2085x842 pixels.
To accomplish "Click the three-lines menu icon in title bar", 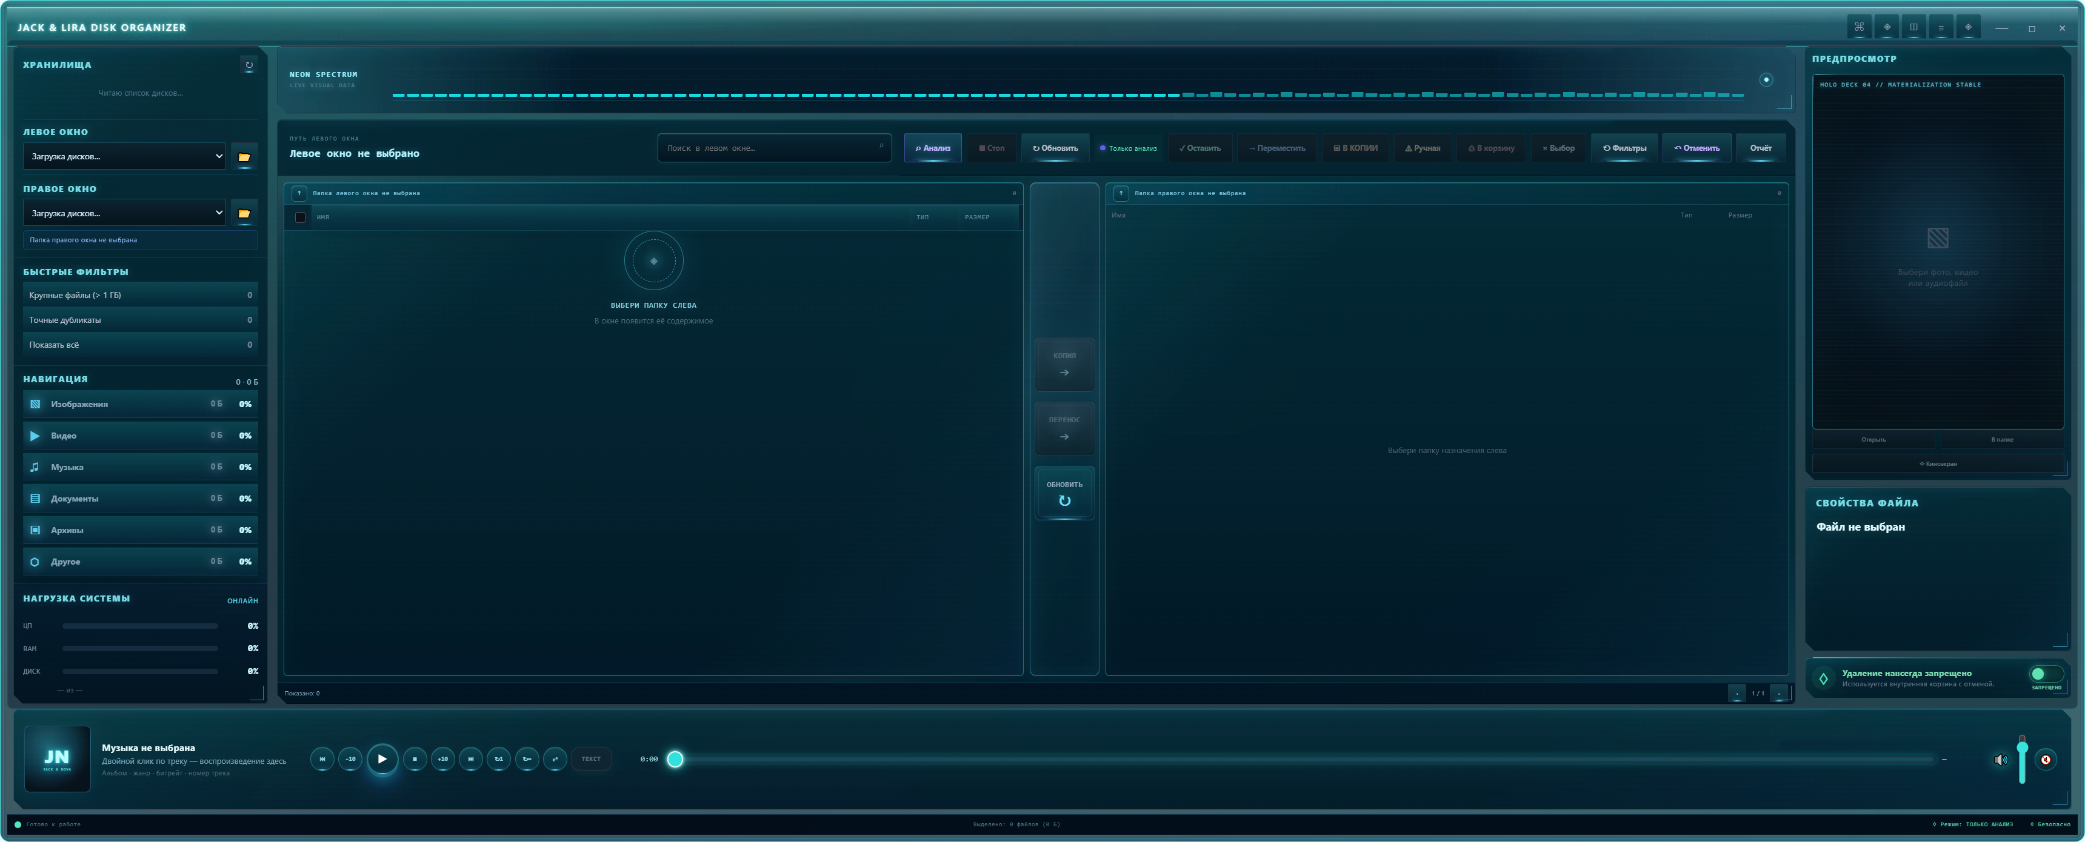I will pos(1941,27).
